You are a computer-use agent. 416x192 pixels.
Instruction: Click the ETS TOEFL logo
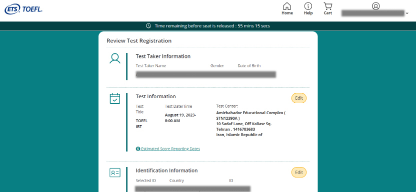pos(23,9)
